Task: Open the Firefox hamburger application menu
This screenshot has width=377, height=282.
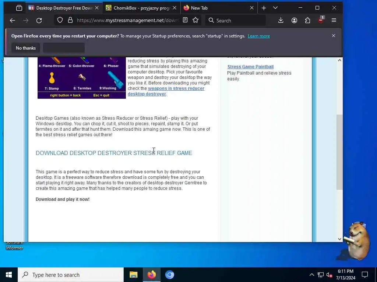Action: (x=334, y=21)
